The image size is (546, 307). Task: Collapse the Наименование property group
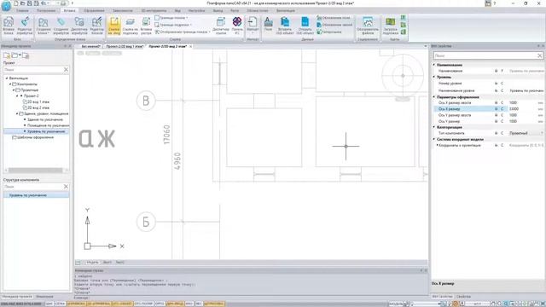point(434,65)
